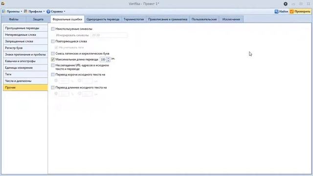Viewport: 313px width, 176px height.
Task: Click the Проверить button
Action: (300, 12)
